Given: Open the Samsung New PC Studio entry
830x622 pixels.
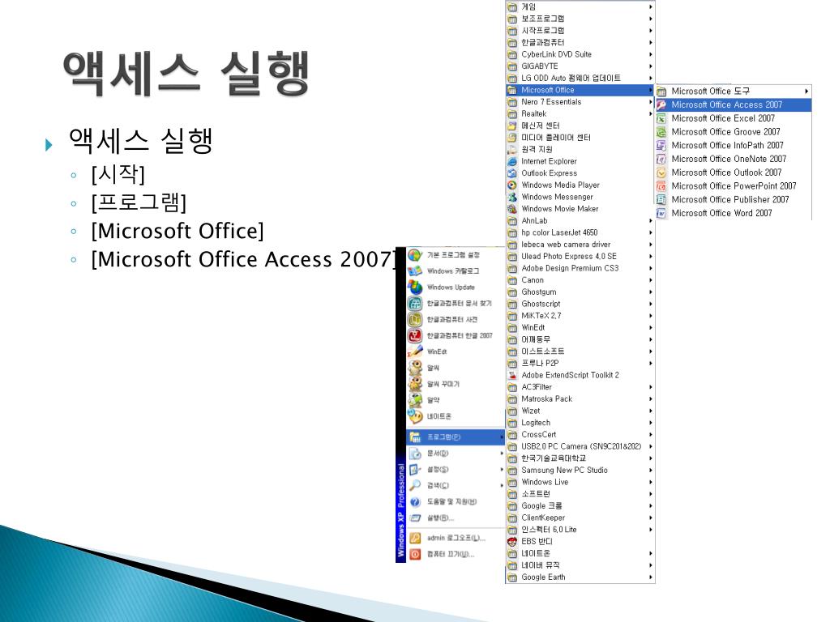Looking at the screenshot, I should pos(580,471).
